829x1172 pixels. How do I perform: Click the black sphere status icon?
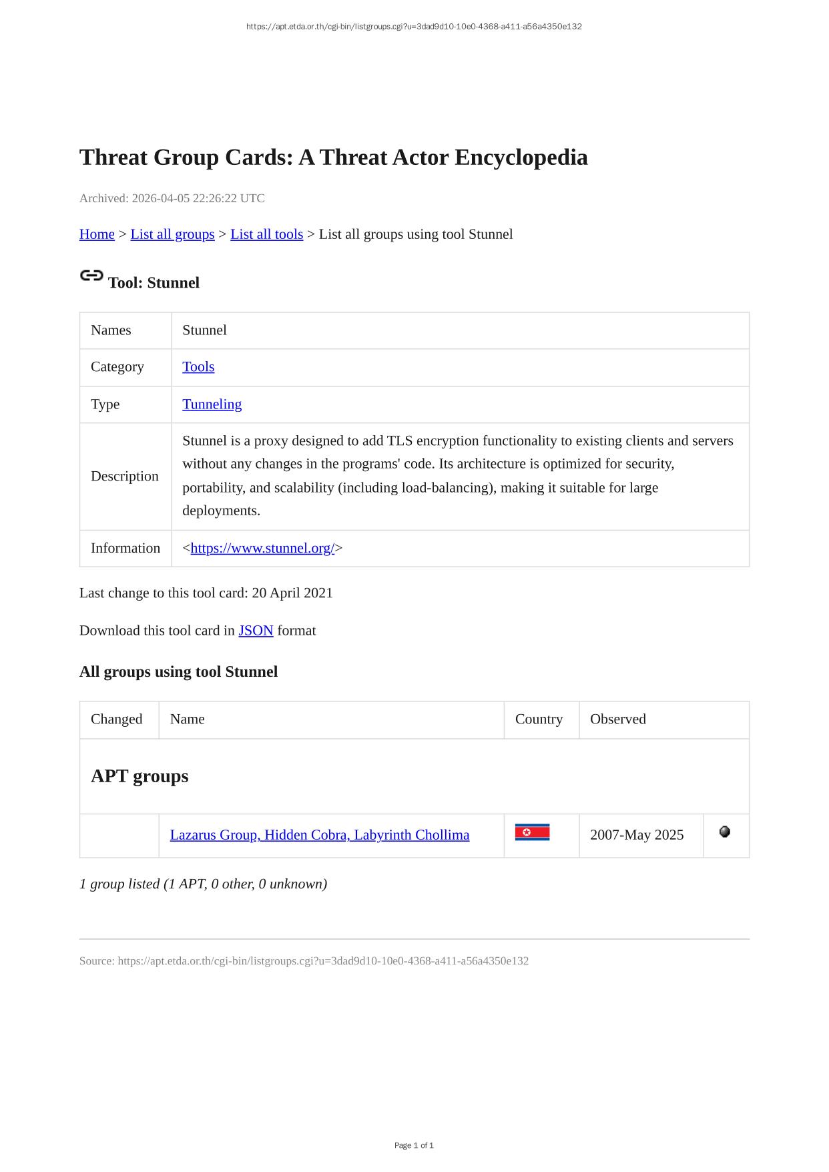tap(725, 832)
